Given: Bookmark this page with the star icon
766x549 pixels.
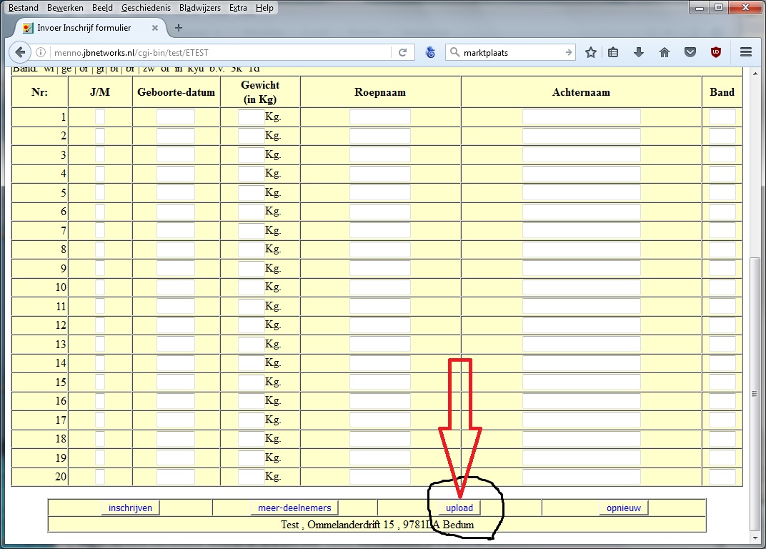Looking at the screenshot, I should pos(591,52).
